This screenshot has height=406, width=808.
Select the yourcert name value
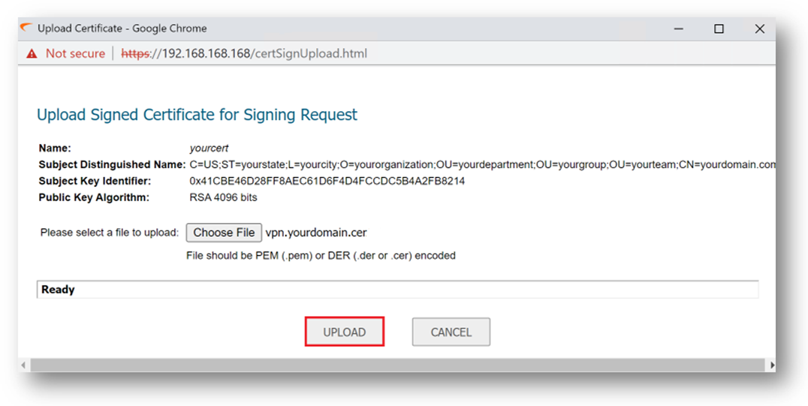tap(209, 149)
